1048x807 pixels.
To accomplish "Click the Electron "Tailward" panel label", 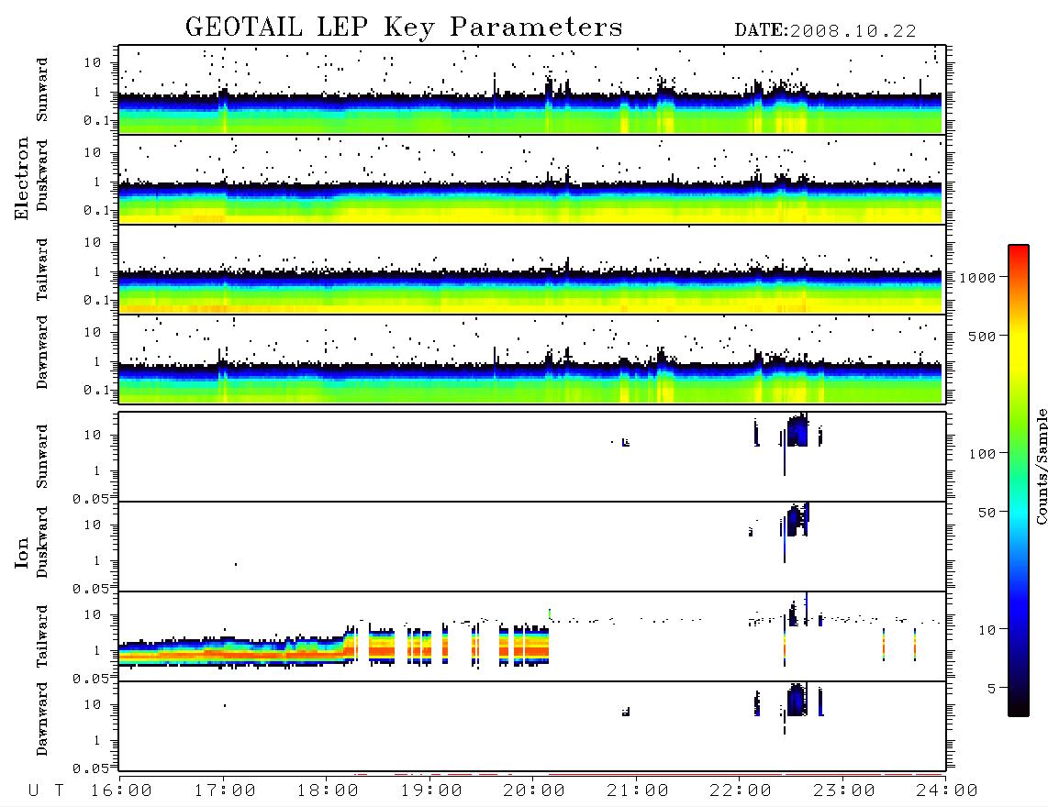I will coord(42,269).
